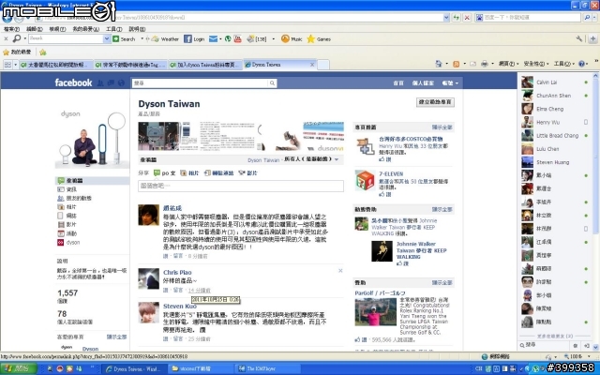Open Steven Kuo's profile link

tap(179, 307)
